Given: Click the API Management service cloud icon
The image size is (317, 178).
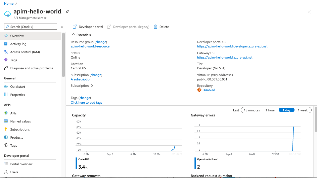Looking at the screenshot, I should [x=7, y=14].
